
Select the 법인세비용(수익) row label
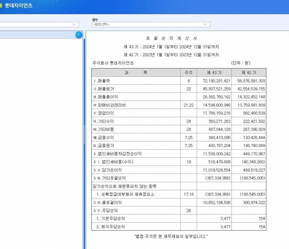[113, 162]
